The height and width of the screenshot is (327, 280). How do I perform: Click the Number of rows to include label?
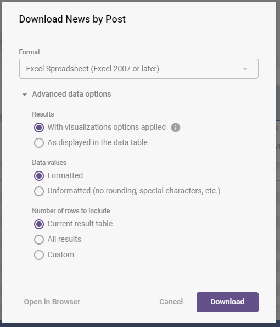click(x=71, y=211)
